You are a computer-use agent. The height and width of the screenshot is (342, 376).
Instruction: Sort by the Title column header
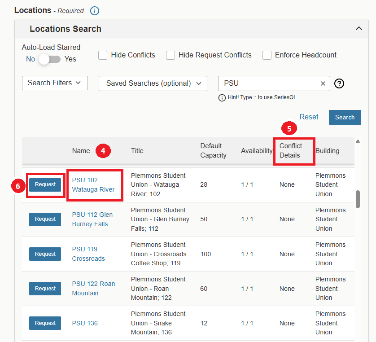click(x=137, y=151)
